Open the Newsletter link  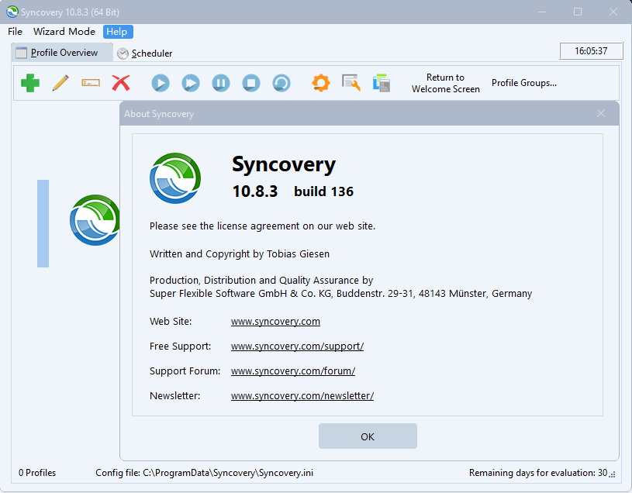tap(302, 396)
